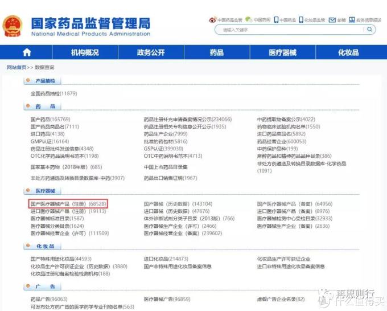Open the 医疗器械 navigation menu
This screenshot has width=387, height=311.
pyautogui.click(x=283, y=52)
